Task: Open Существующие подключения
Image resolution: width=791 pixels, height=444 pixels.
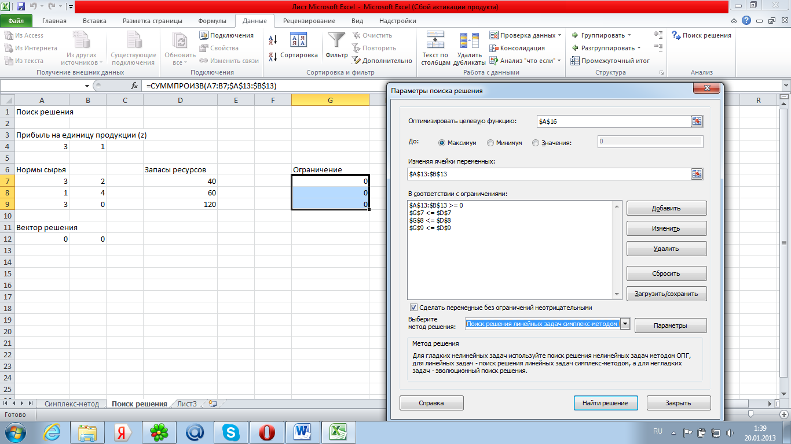Action: point(133,49)
